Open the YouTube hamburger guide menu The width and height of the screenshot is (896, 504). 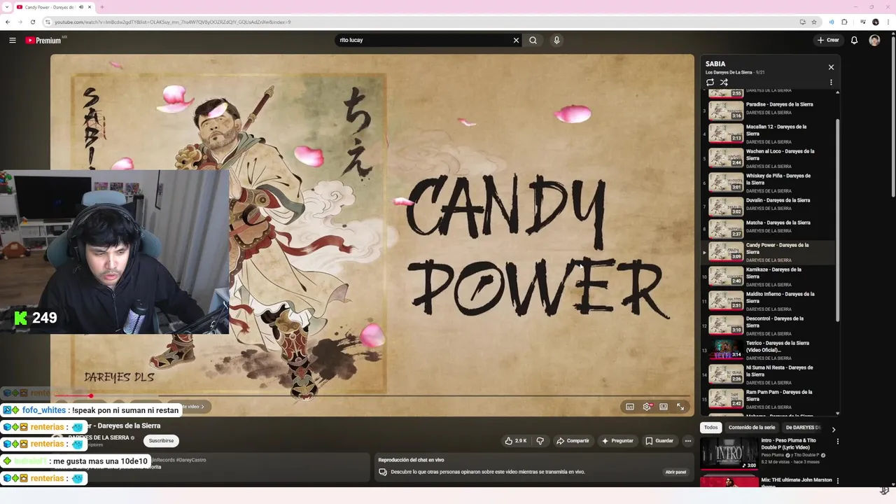click(12, 41)
